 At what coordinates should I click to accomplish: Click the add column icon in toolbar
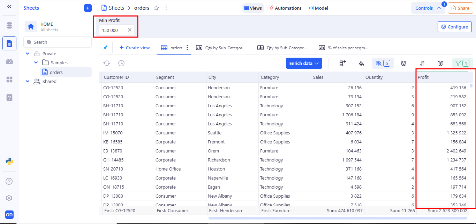(x=343, y=63)
